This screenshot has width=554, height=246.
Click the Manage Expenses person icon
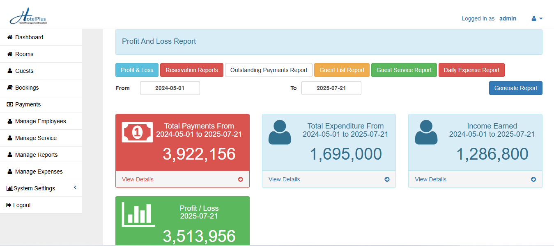coord(10,172)
